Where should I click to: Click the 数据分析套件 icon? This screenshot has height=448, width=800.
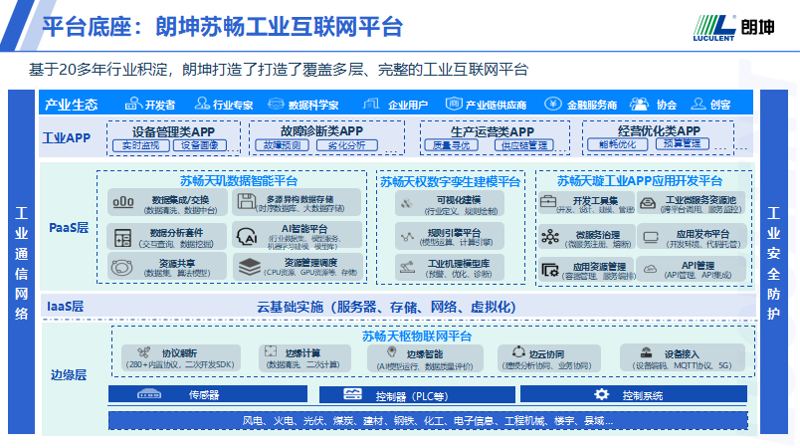[123, 238]
